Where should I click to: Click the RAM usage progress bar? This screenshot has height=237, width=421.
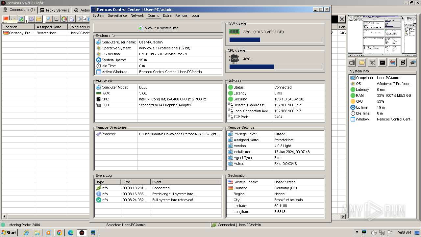(x=276, y=40)
